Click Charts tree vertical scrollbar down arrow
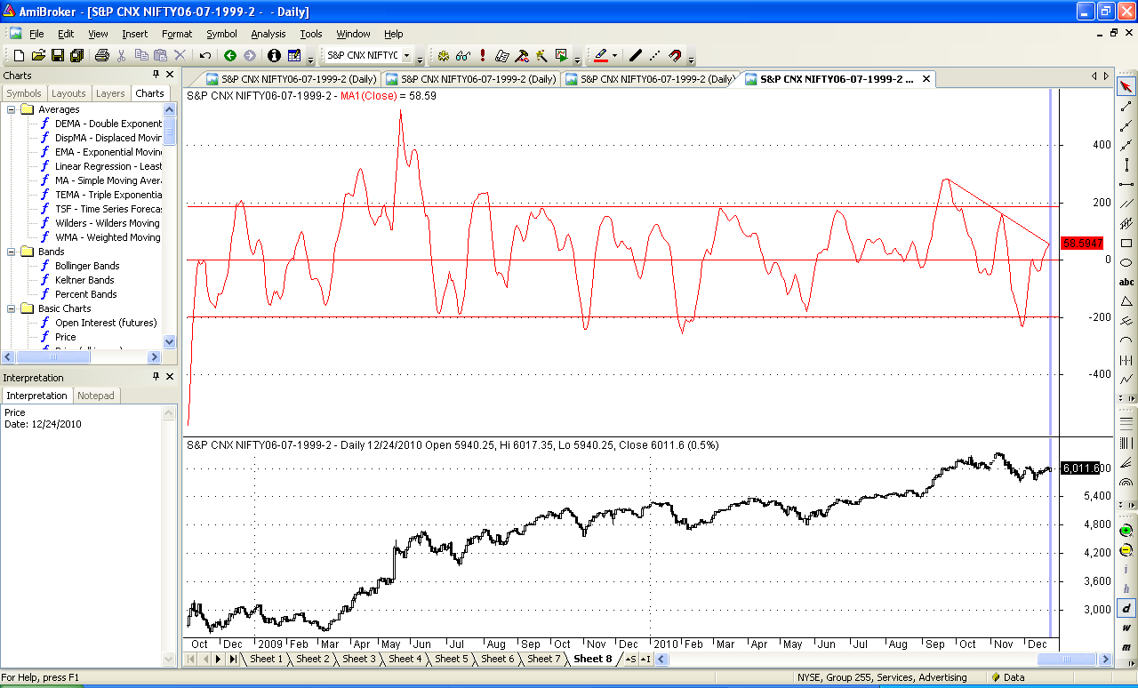 (x=170, y=341)
